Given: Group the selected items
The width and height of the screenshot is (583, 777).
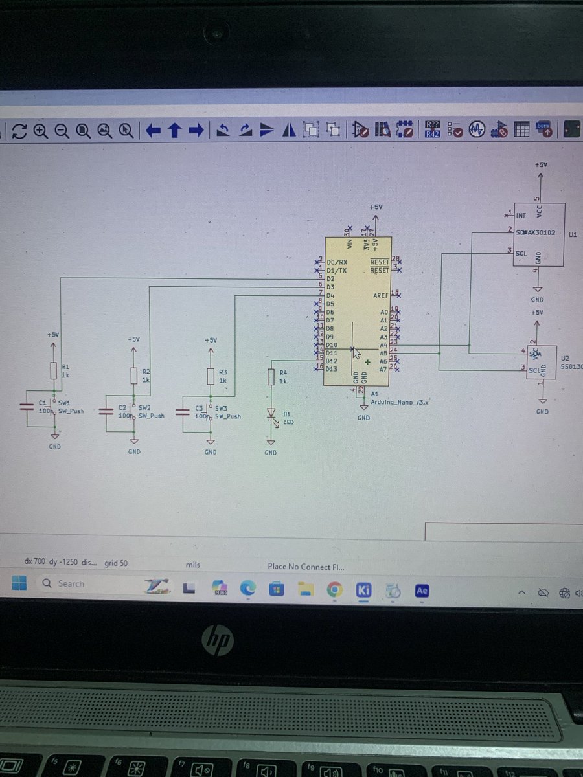Looking at the screenshot, I should click(x=311, y=130).
